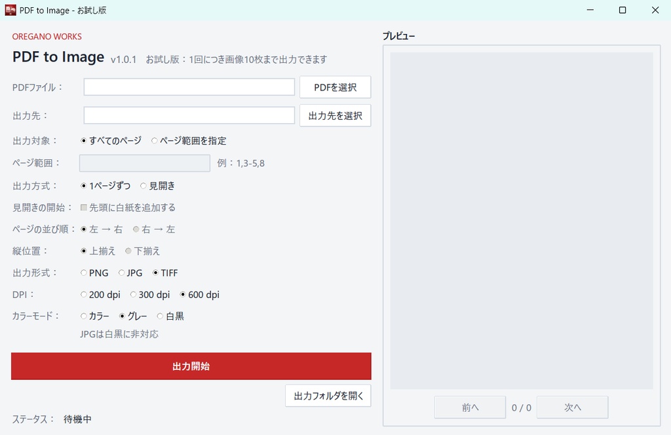Click the 例：1,3-5,8 hint text

[x=240, y=163]
